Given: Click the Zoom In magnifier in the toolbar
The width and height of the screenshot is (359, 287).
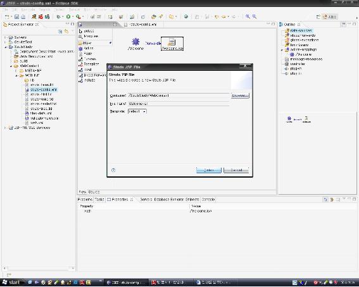Looking at the screenshot, I should (x=248, y=16).
